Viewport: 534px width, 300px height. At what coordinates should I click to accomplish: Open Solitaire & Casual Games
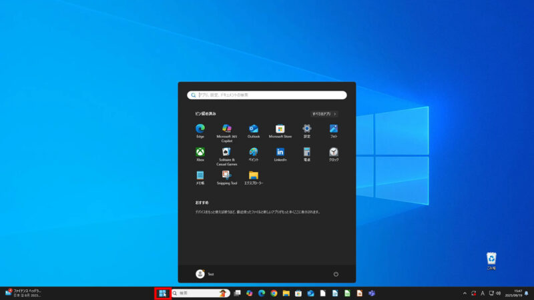(x=227, y=153)
